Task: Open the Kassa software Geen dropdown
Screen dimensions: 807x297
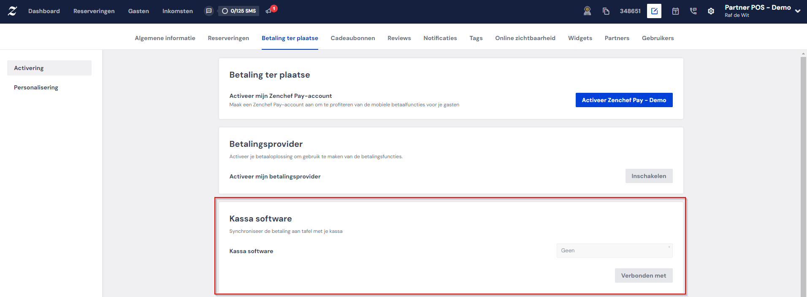Action: (615, 251)
